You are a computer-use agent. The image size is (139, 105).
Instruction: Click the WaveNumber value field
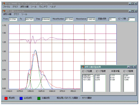[69, 19]
